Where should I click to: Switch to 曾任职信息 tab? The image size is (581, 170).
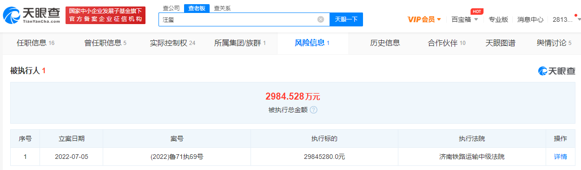tap(106, 43)
